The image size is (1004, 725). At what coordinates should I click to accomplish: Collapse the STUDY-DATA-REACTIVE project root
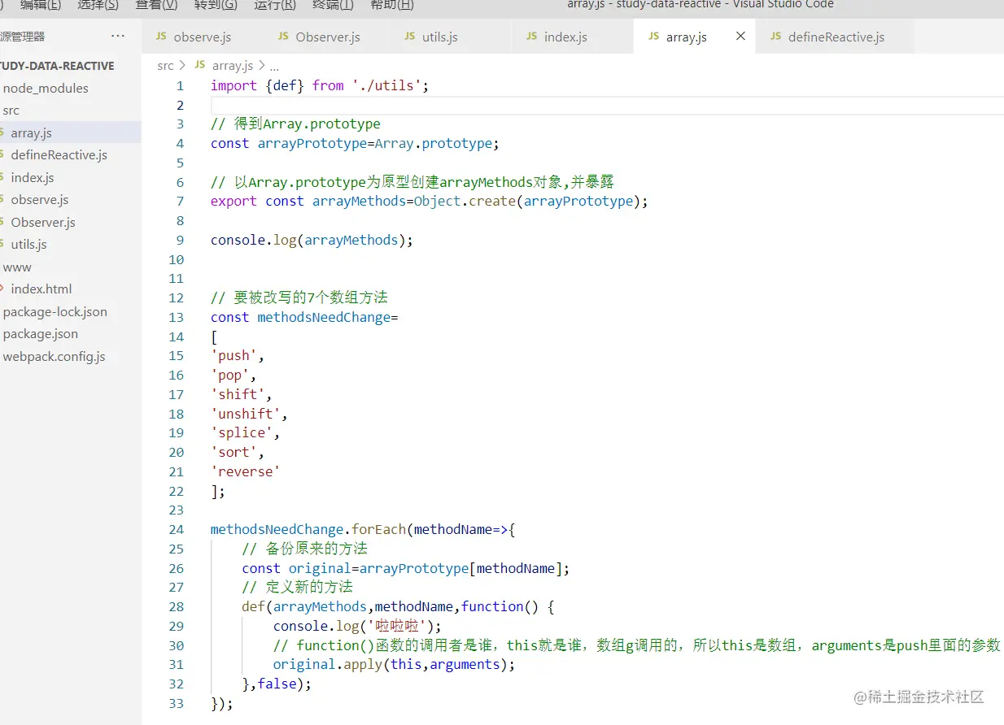click(x=57, y=66)
